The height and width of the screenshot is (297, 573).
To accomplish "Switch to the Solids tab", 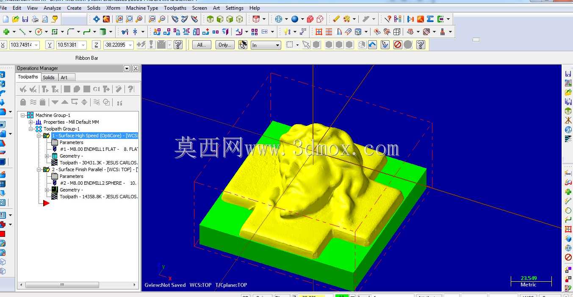I will pyautogui.click(x=49, y=78).
